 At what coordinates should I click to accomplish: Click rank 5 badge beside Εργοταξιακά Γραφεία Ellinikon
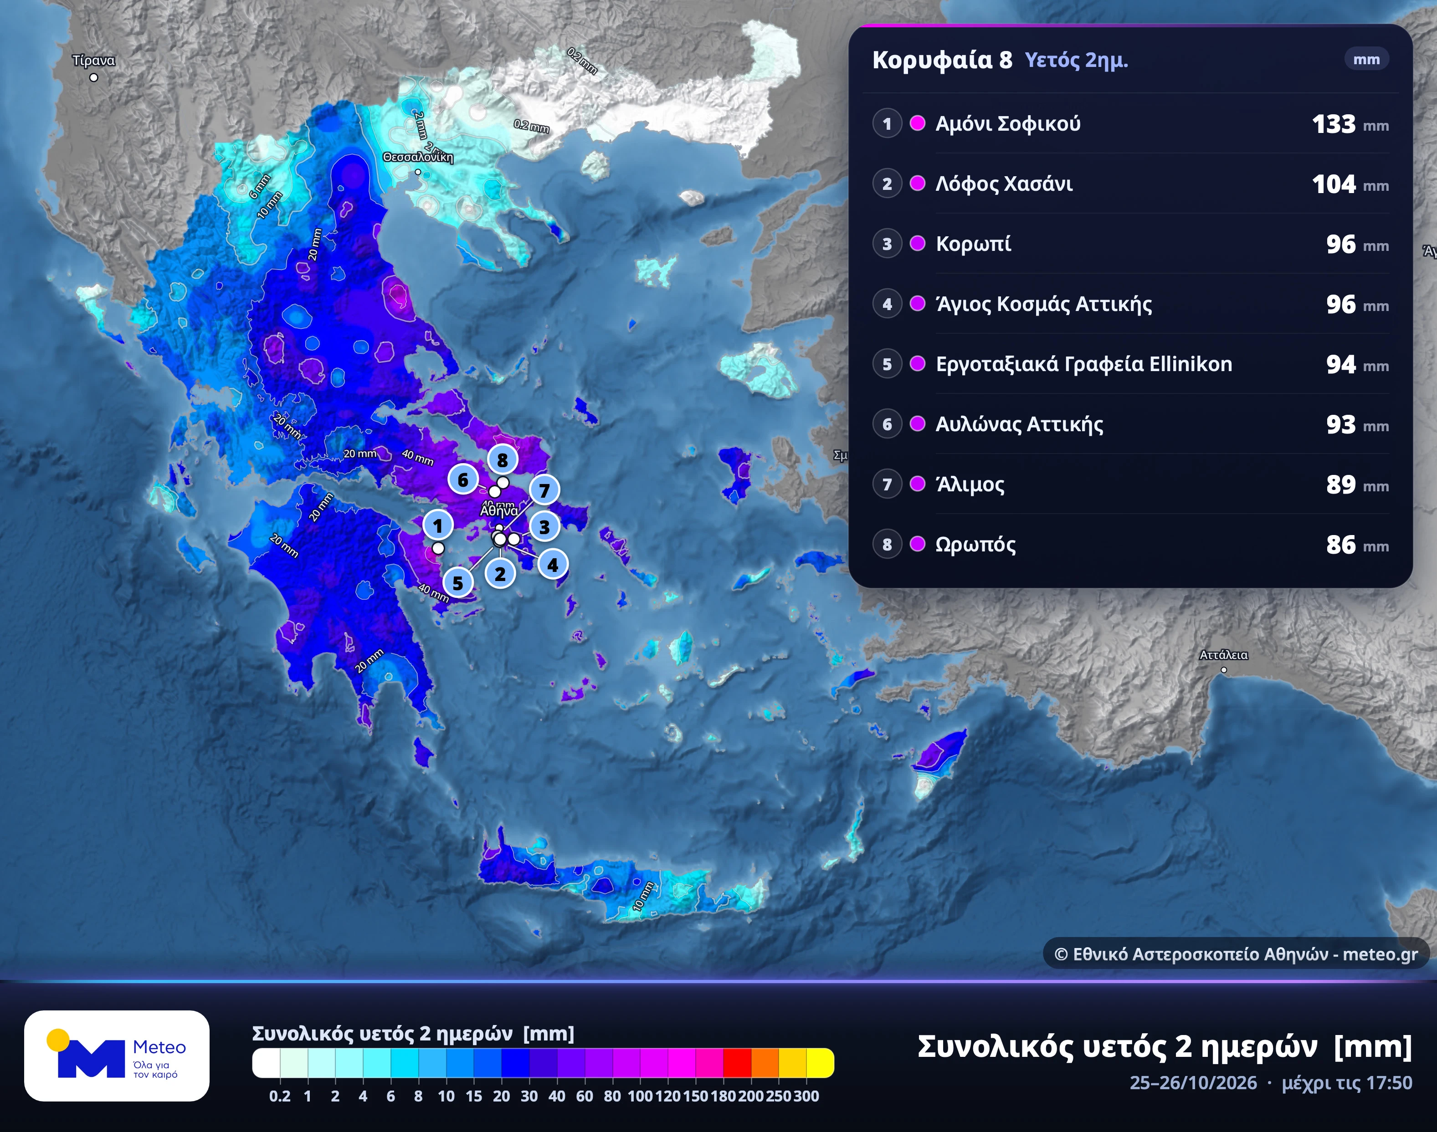887,364
